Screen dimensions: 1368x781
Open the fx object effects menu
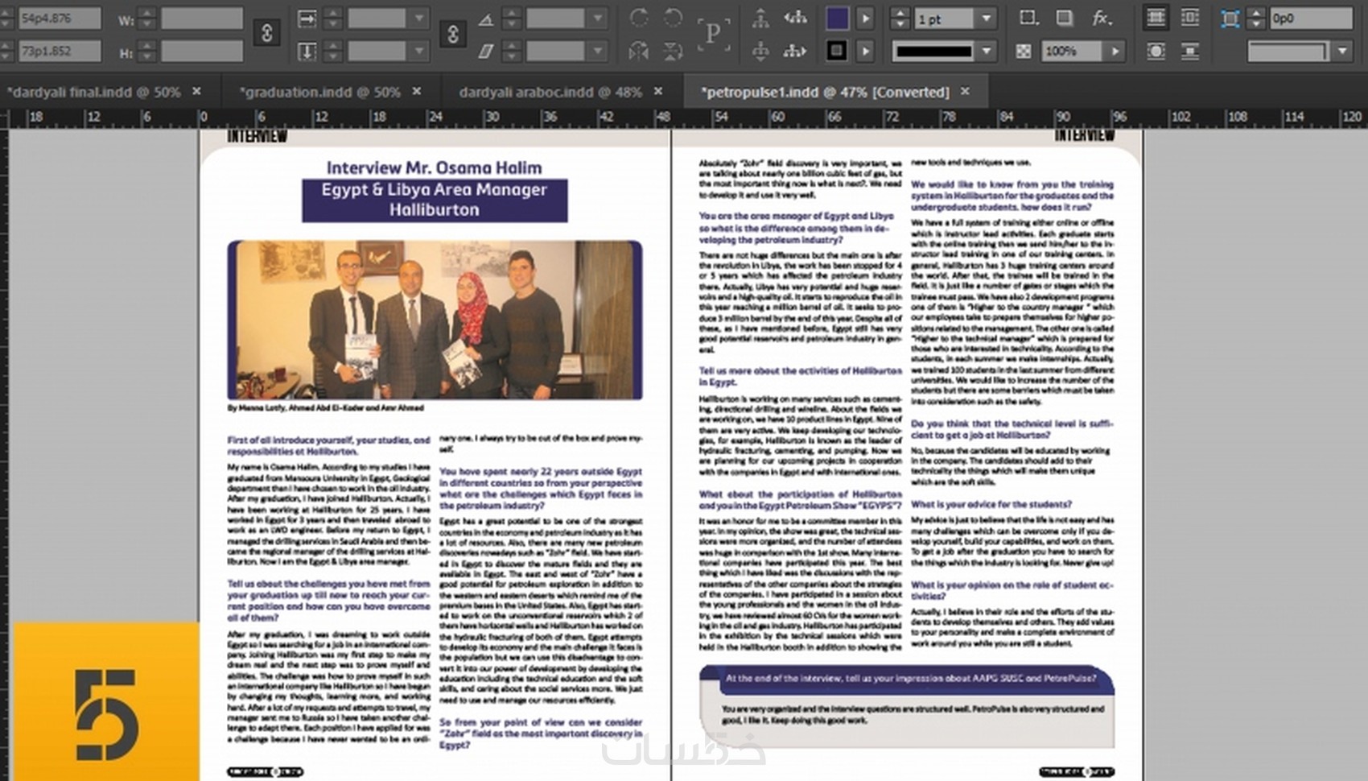click(1102, 18)
